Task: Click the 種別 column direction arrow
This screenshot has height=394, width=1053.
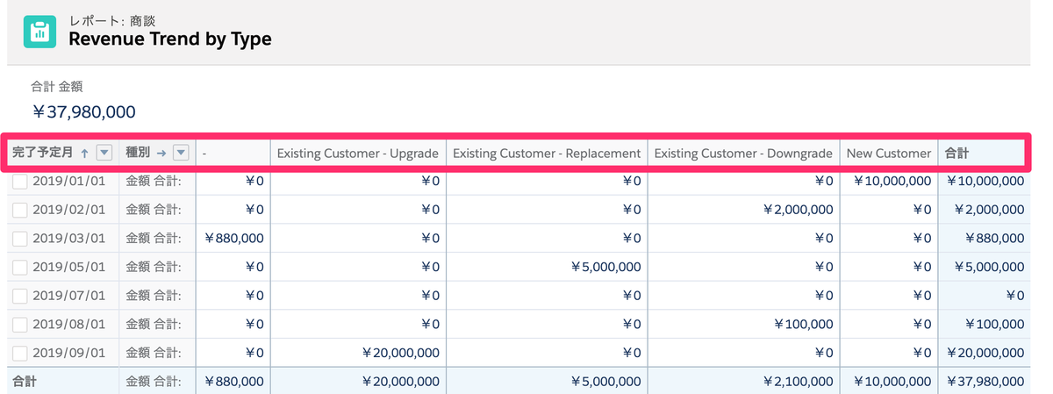Action: [161, 153]
